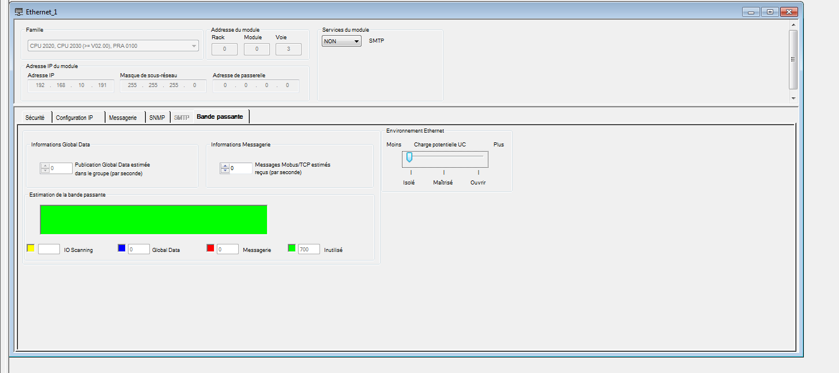Image resolution: width=839 pixels, height=373 pixels.
Task: Click the red Messagerie color swatch
Action: 210,248
